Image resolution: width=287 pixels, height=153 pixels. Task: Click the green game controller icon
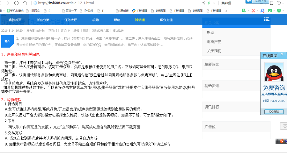[269, 11]
